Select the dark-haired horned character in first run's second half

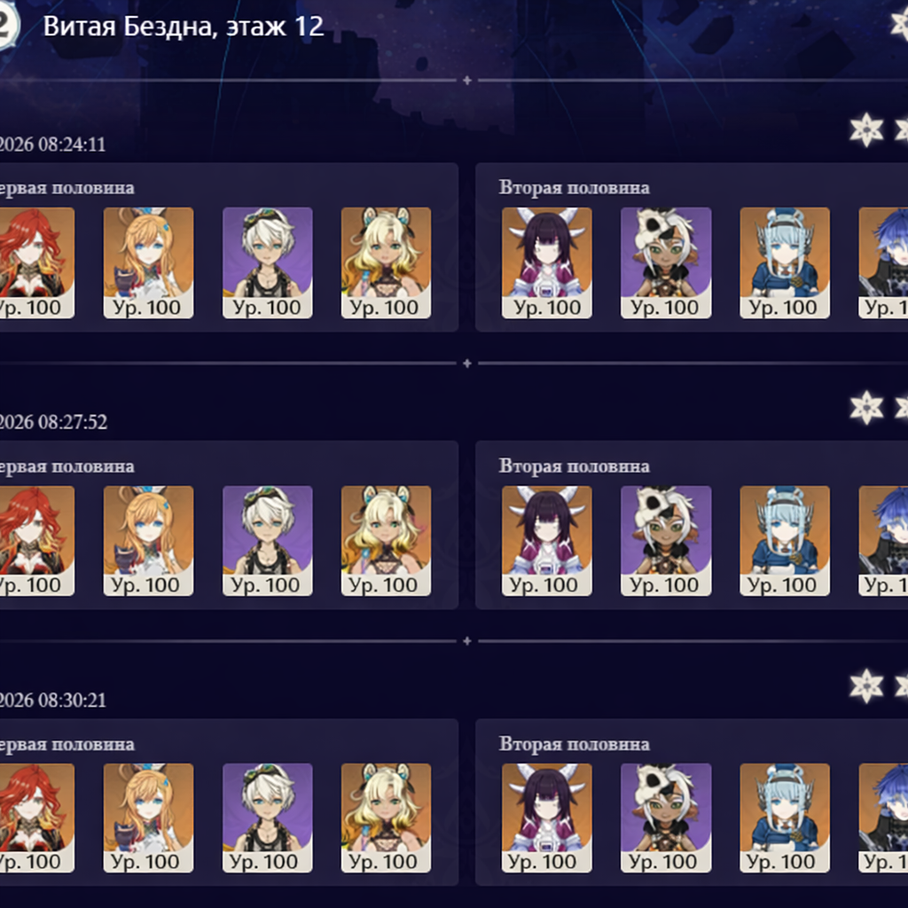click(546, 262)
